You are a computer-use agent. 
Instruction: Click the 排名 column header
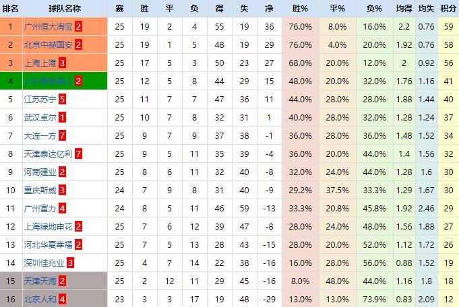11,9
